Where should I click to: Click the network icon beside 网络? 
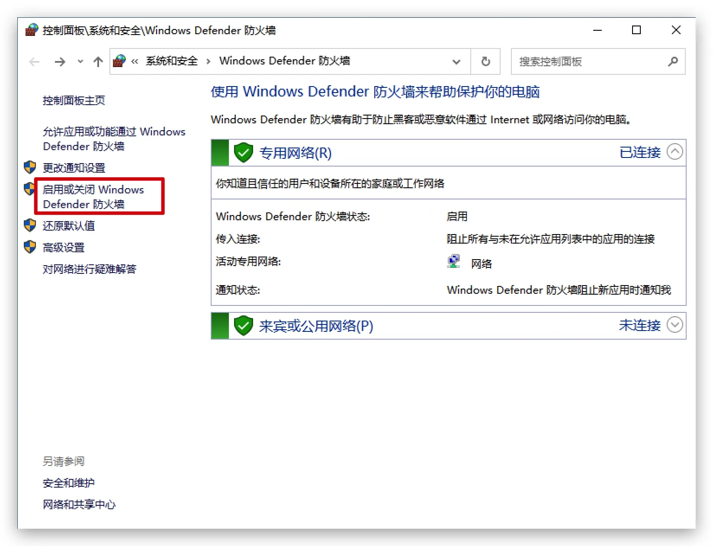click(453, 262)
